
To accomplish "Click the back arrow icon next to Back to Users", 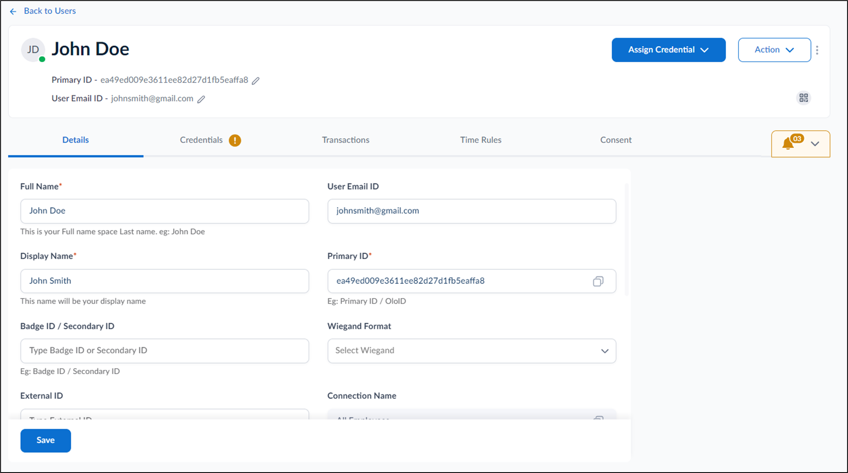I will pos(13,11).
